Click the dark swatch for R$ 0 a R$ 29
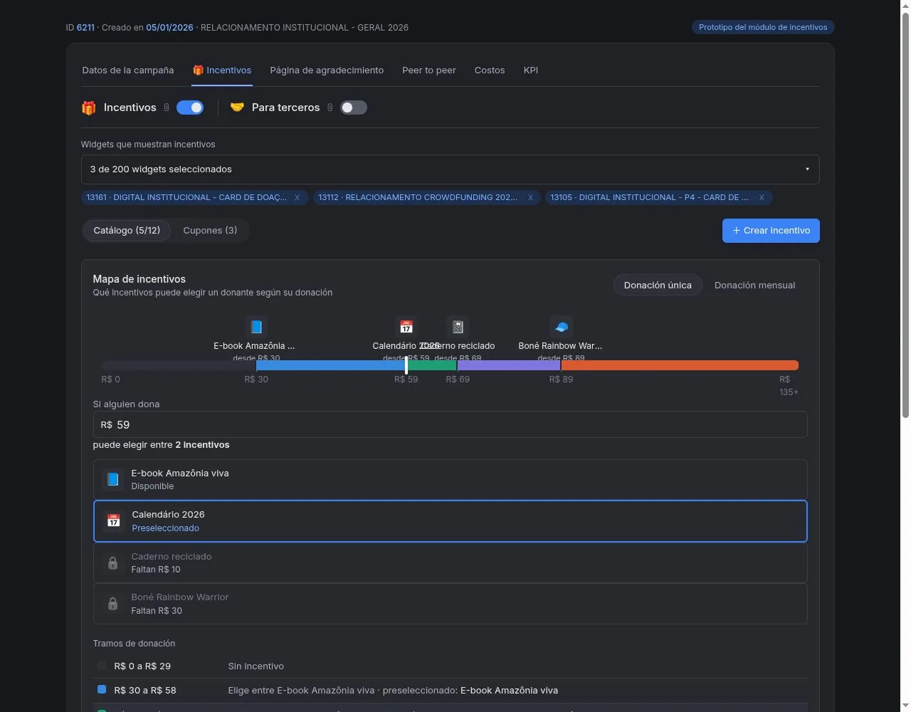The image size is (911, 712). pos(102,666)
